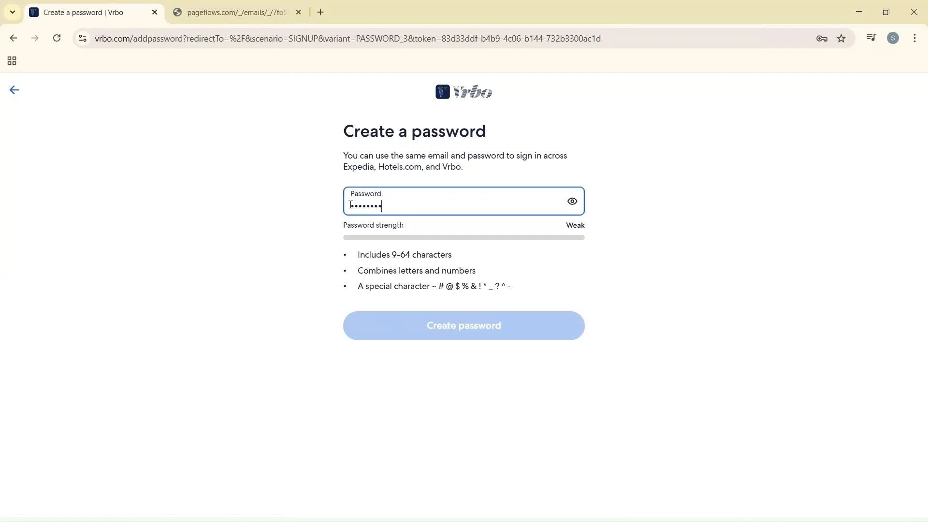Click the profile avatar with letter S
Viewport: 928px width, 522px height.
pos(893,38)
